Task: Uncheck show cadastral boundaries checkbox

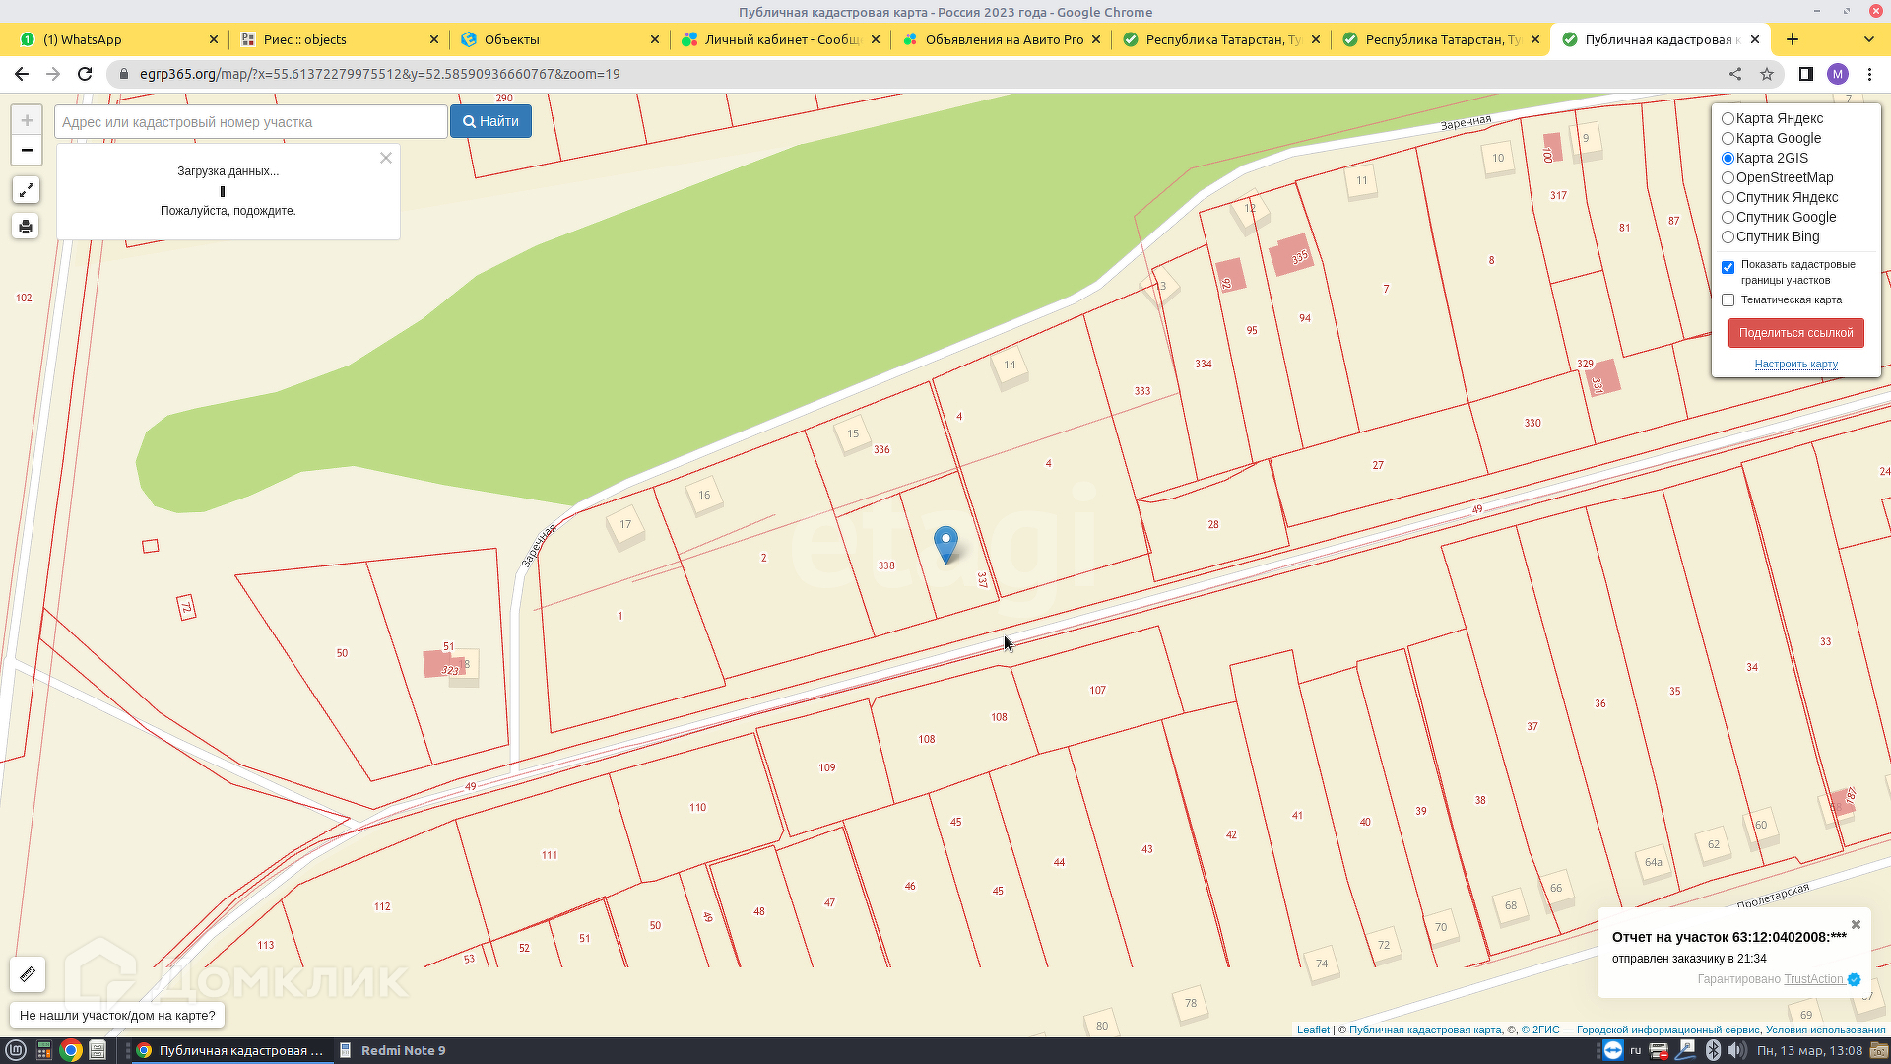Action: coord(1728,267)
